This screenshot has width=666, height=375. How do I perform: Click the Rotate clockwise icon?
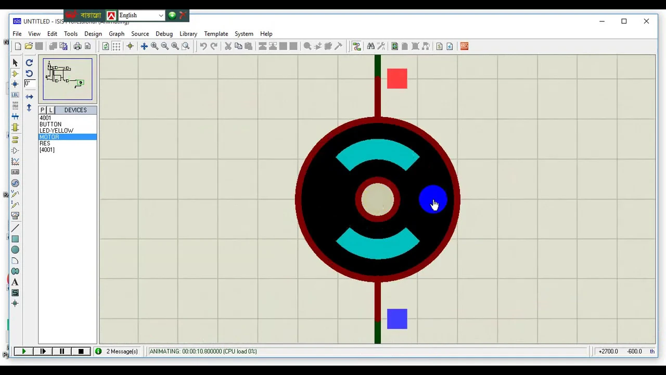[x=29, y=63]
